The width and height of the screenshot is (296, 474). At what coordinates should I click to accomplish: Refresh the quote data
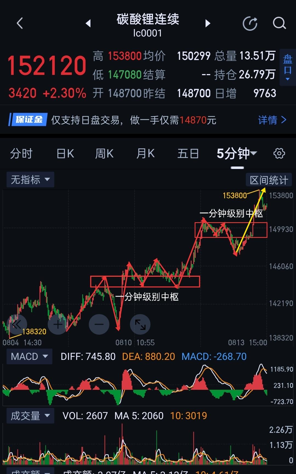[x=250, y=23]
